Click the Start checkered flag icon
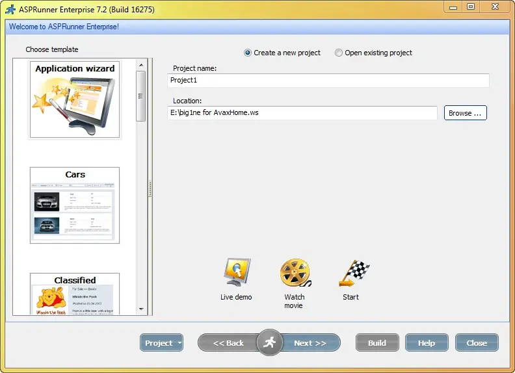 [354, 273]
